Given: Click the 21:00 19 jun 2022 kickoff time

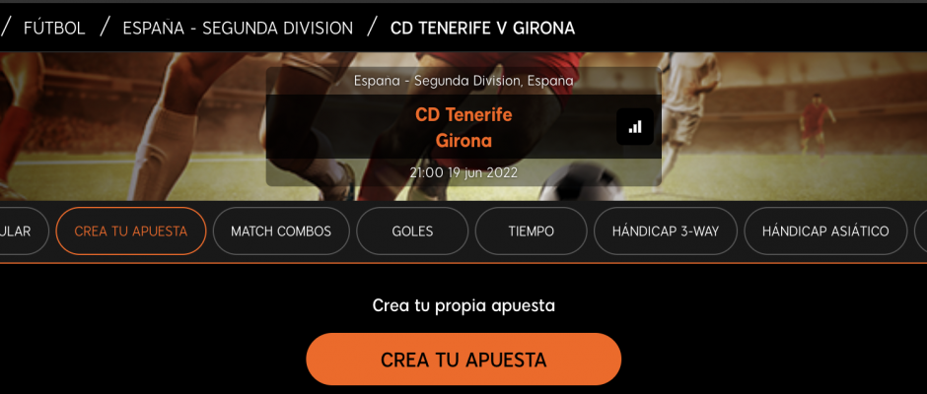Looking at the screenshot, I should 463,172.
